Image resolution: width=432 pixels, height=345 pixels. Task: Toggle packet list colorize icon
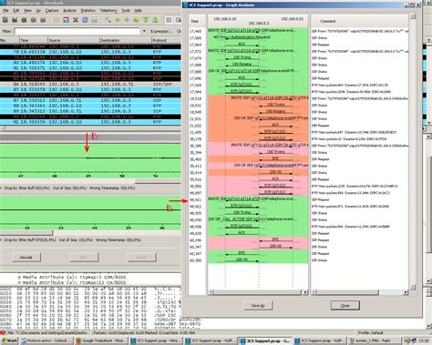click(x=169, y=20)
